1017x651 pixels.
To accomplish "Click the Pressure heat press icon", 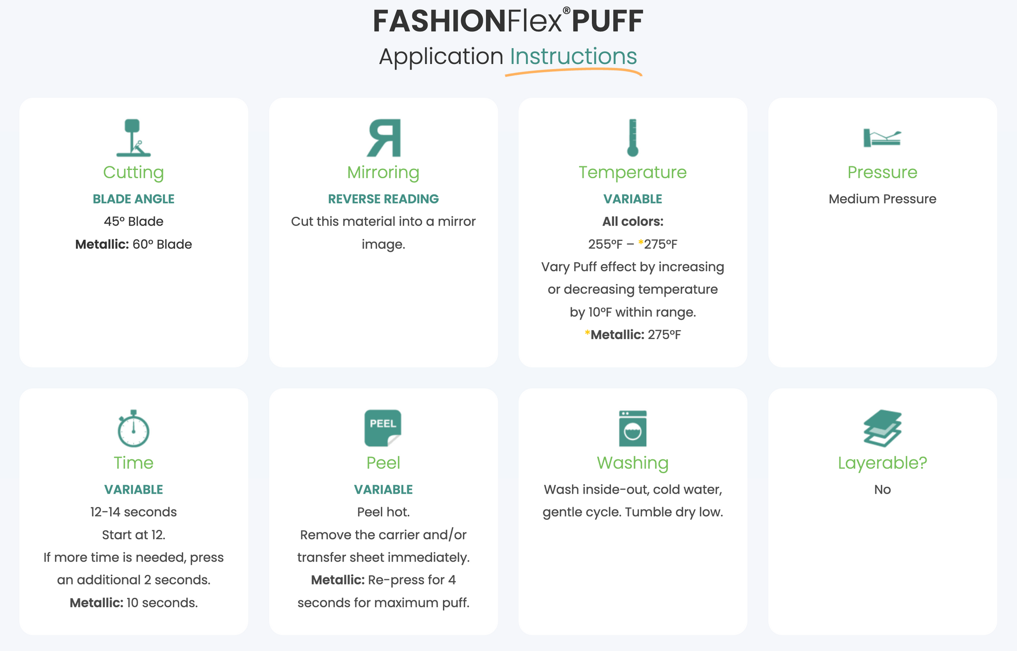I will coord(882,138).
